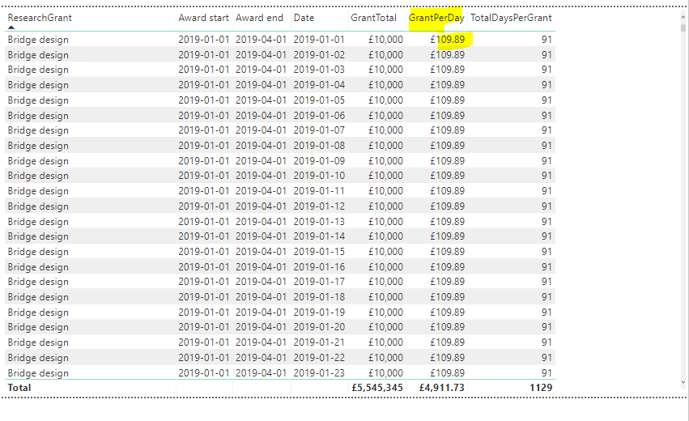689x421 pixels.
Task: Select date cell 2019-01-23
Action: tap(319, 372)
